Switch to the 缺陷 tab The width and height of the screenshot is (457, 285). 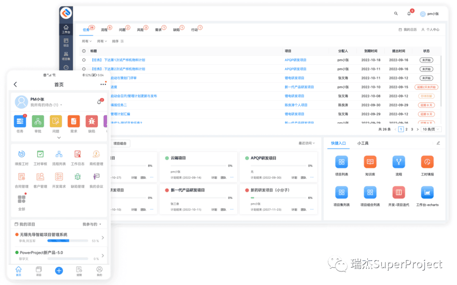176,30
